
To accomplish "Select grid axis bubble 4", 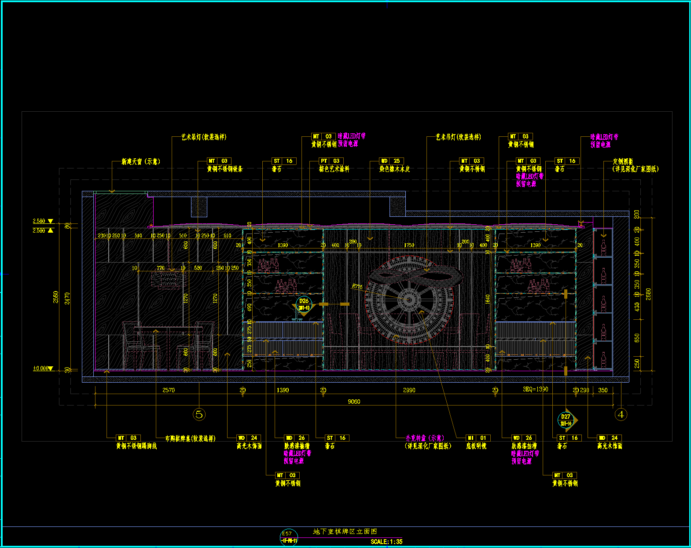I will pyautogui.click(x=621, y=414).
